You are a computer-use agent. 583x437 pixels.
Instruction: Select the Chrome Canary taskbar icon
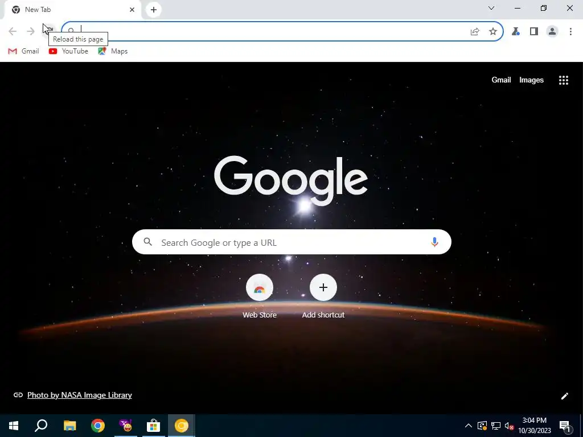point(182,426)
